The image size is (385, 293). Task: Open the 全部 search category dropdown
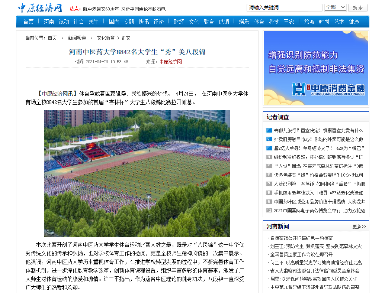pyautogui.click(x=335, y=7)
